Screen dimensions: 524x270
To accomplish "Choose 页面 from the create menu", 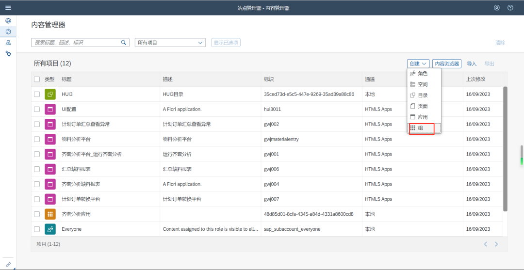I will (425, 107).
